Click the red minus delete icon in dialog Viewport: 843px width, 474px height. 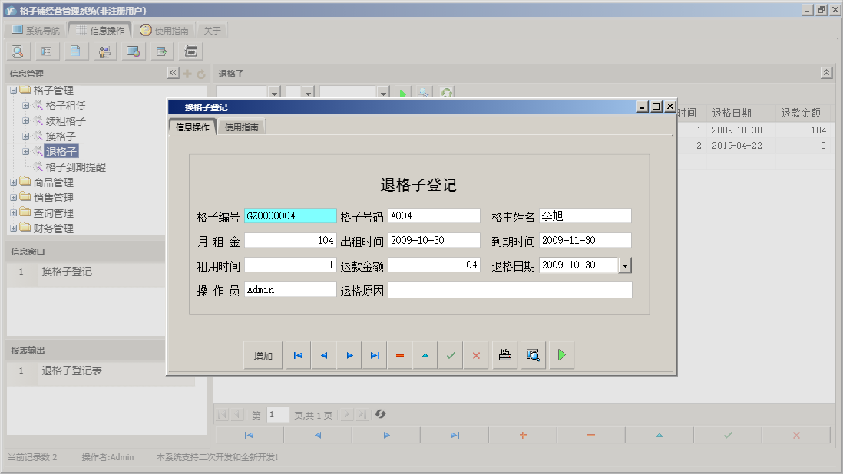[400, 356]
